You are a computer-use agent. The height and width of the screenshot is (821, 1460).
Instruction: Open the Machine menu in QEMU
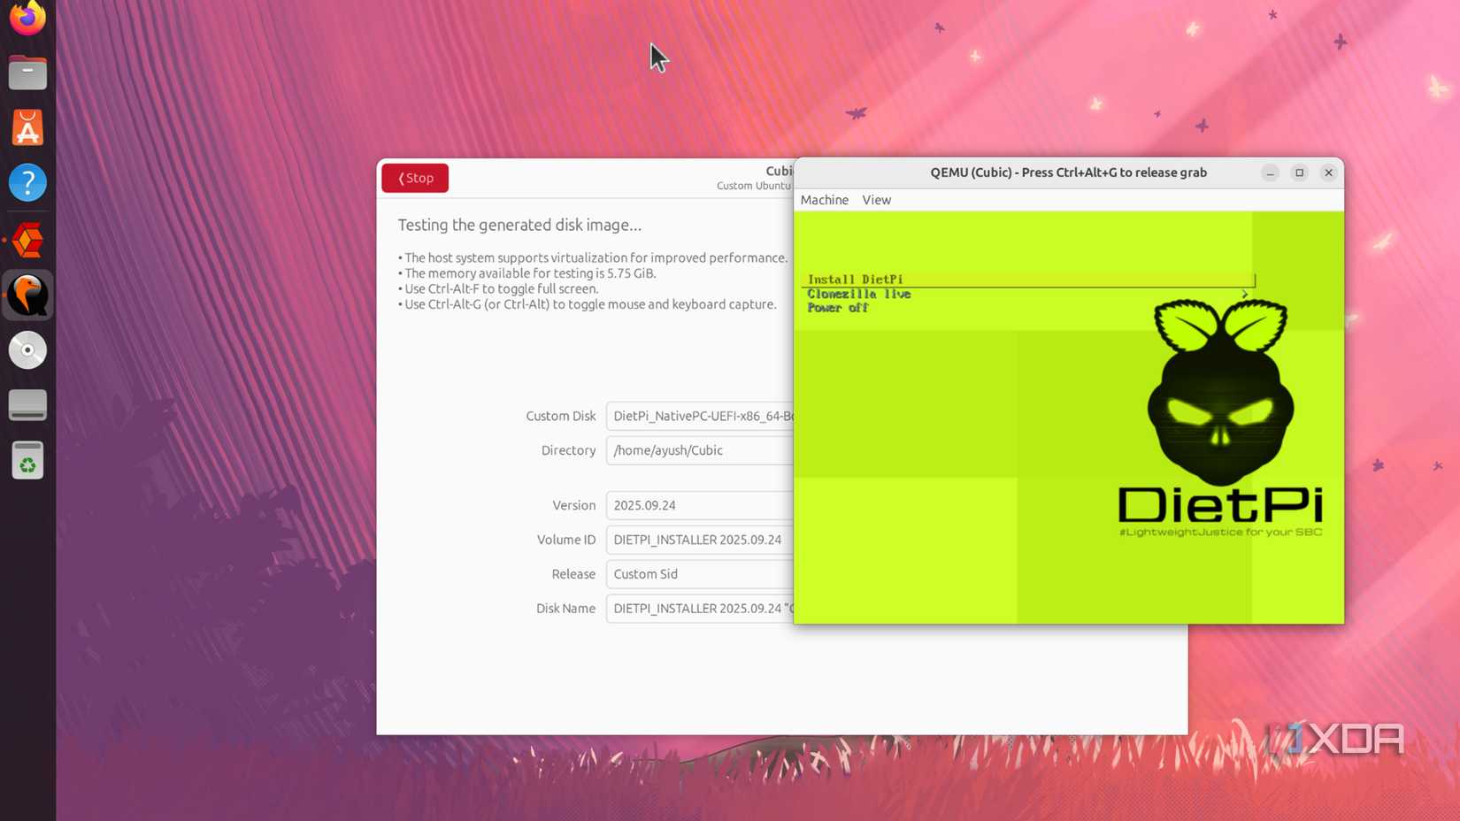click(x=824, y=200)
